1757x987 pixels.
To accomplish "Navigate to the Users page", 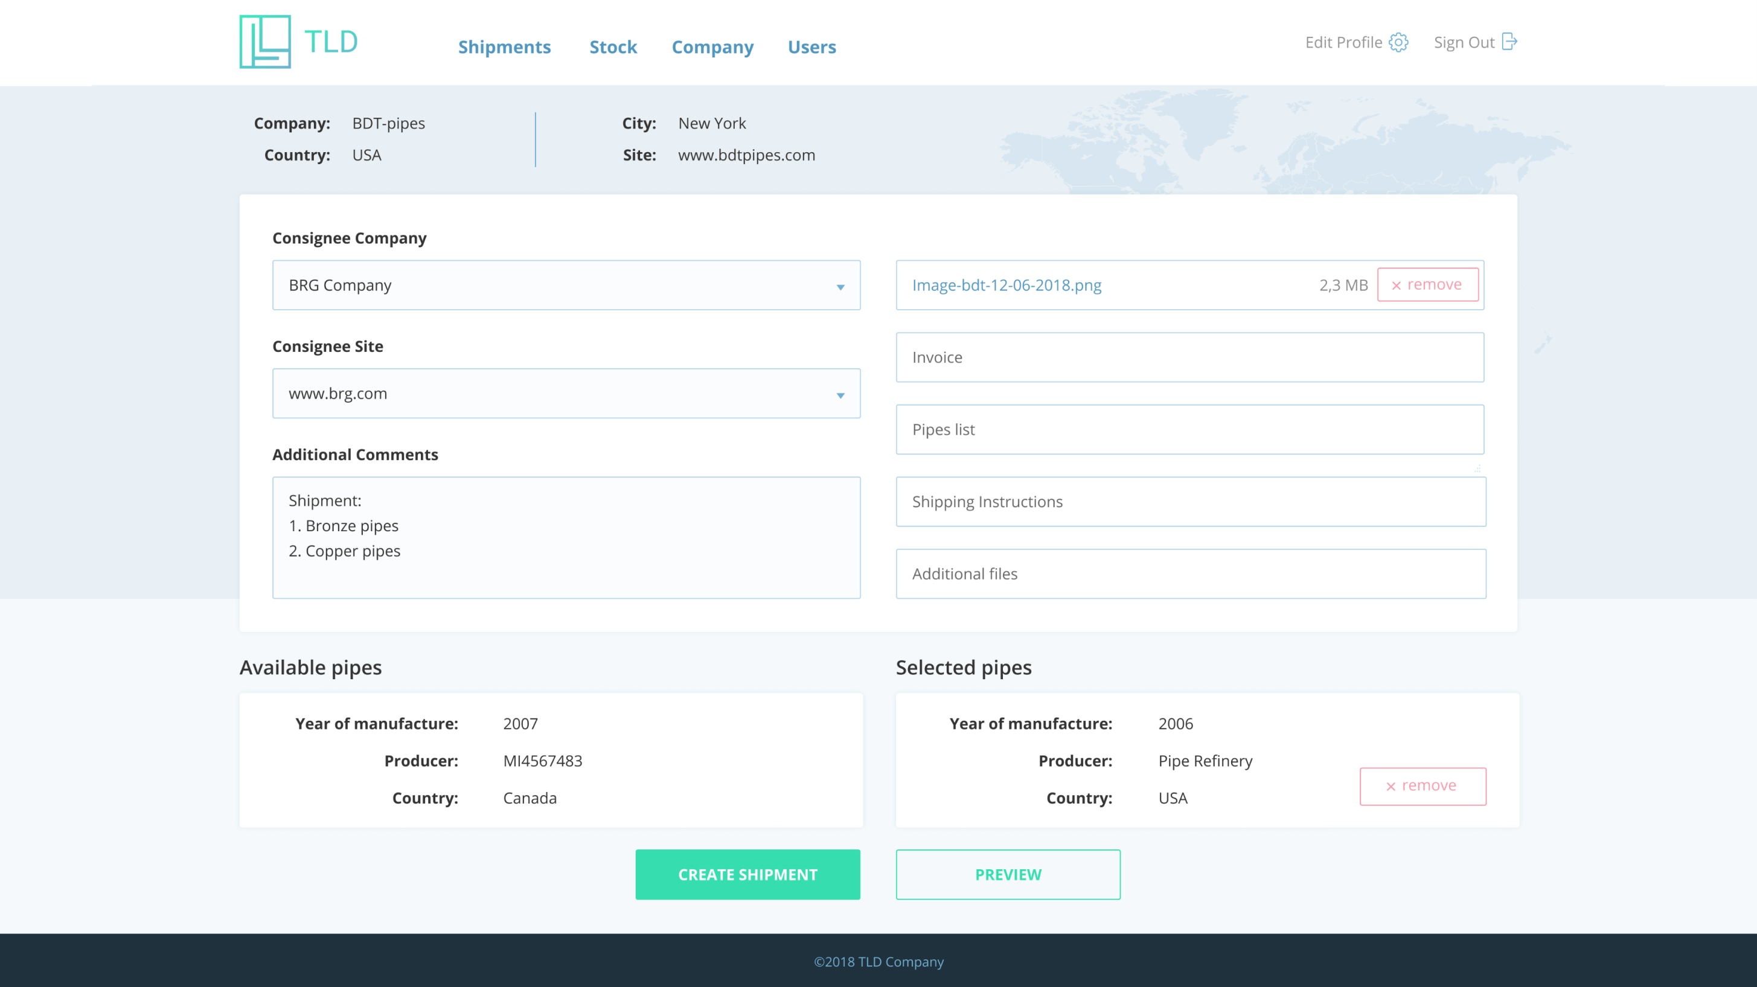I will coord(811,47).
